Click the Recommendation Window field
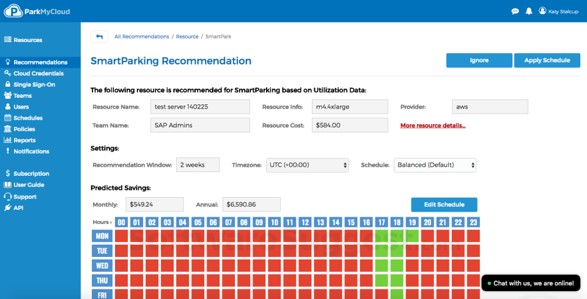The height and width of the screenshot is (299, 587). (x=198, y=165)
